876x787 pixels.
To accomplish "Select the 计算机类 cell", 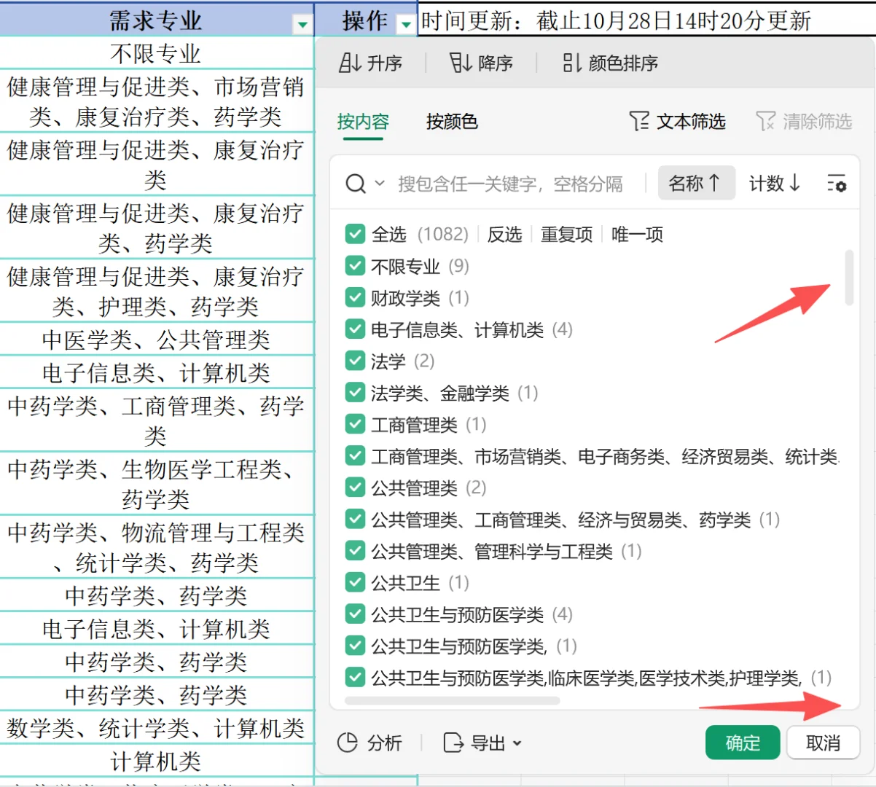I will coord(157,761).
